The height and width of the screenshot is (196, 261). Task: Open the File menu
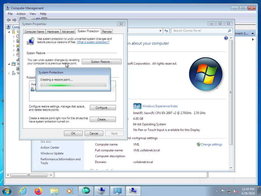[x=10, y=14]
